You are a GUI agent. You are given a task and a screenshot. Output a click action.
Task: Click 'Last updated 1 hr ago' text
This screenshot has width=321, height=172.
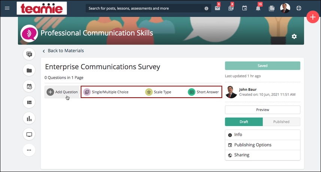click(x=243, y=76)
